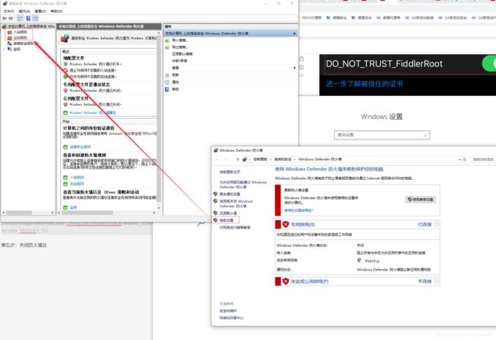Click 高级设置 in the firewall sidebar

[x=227, y=220]
